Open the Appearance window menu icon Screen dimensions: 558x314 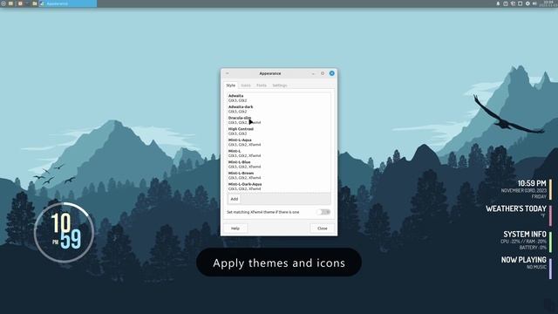point(228,73)
